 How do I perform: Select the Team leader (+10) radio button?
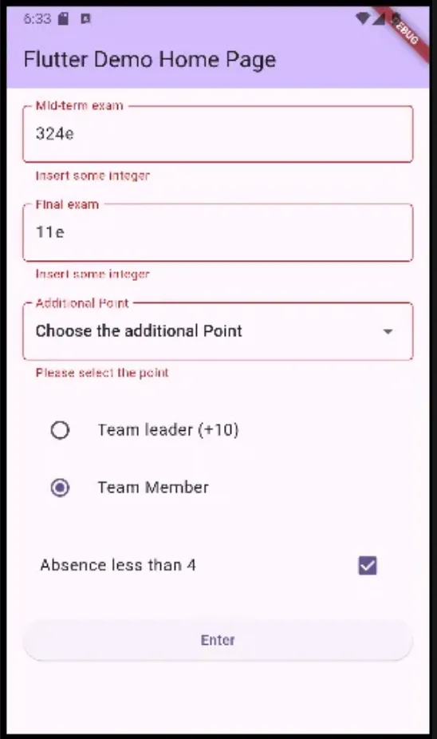60,430
